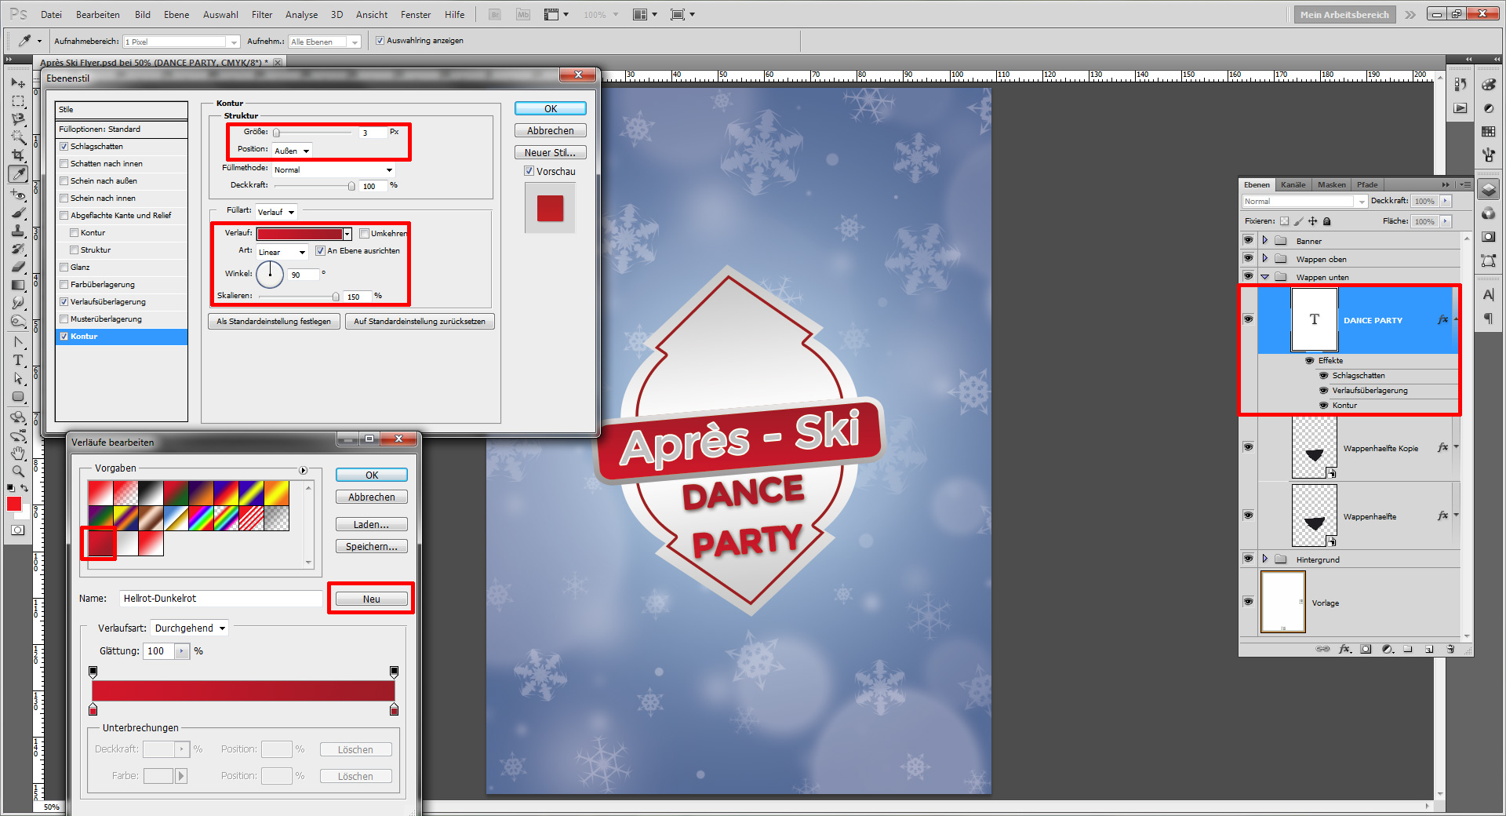This screenshot has width=1506, height=816.
Task: Activate the Zoom magnifier tool
Action: tap(18, 472)
